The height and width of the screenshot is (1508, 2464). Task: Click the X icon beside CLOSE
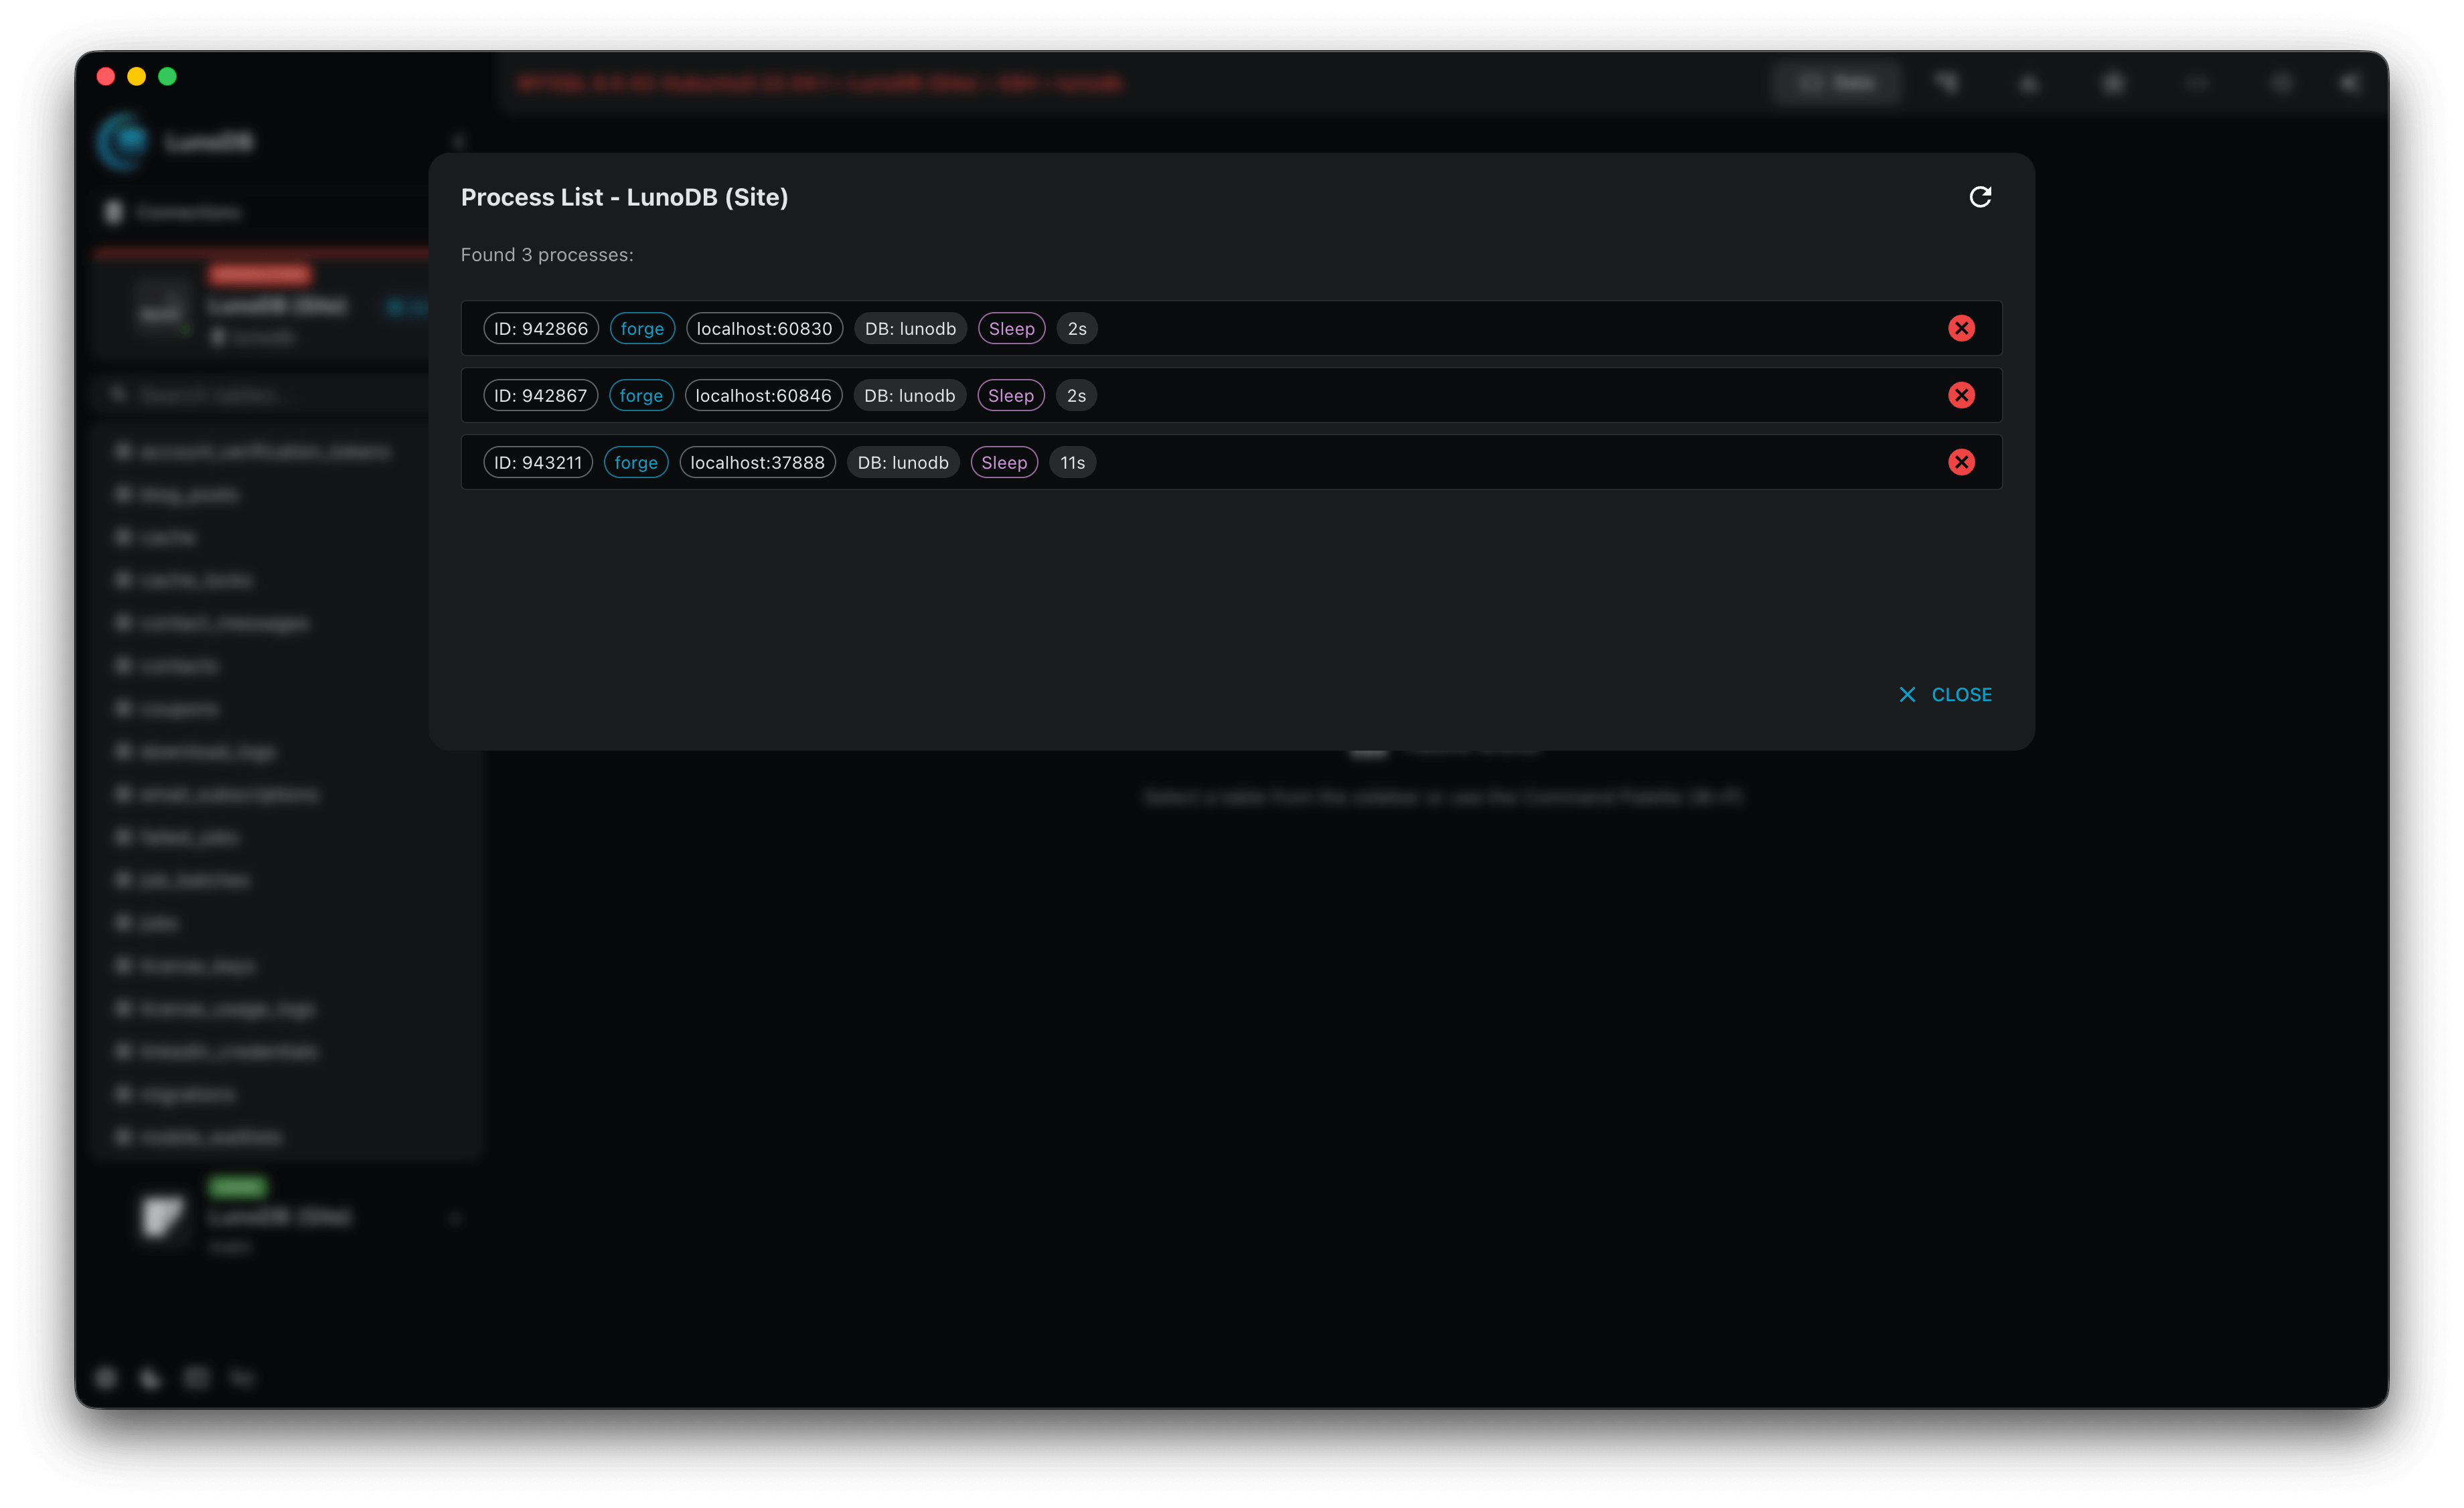1907,694
